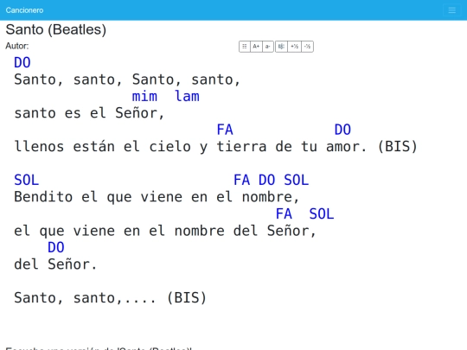
Task: Click the DO chord above del Señor.
Action: [x=56, y=247]
